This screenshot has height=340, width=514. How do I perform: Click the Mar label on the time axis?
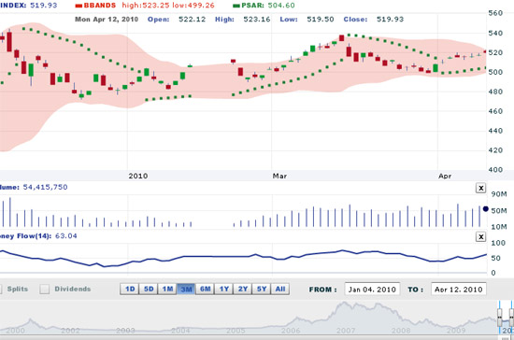click(279, 176)
